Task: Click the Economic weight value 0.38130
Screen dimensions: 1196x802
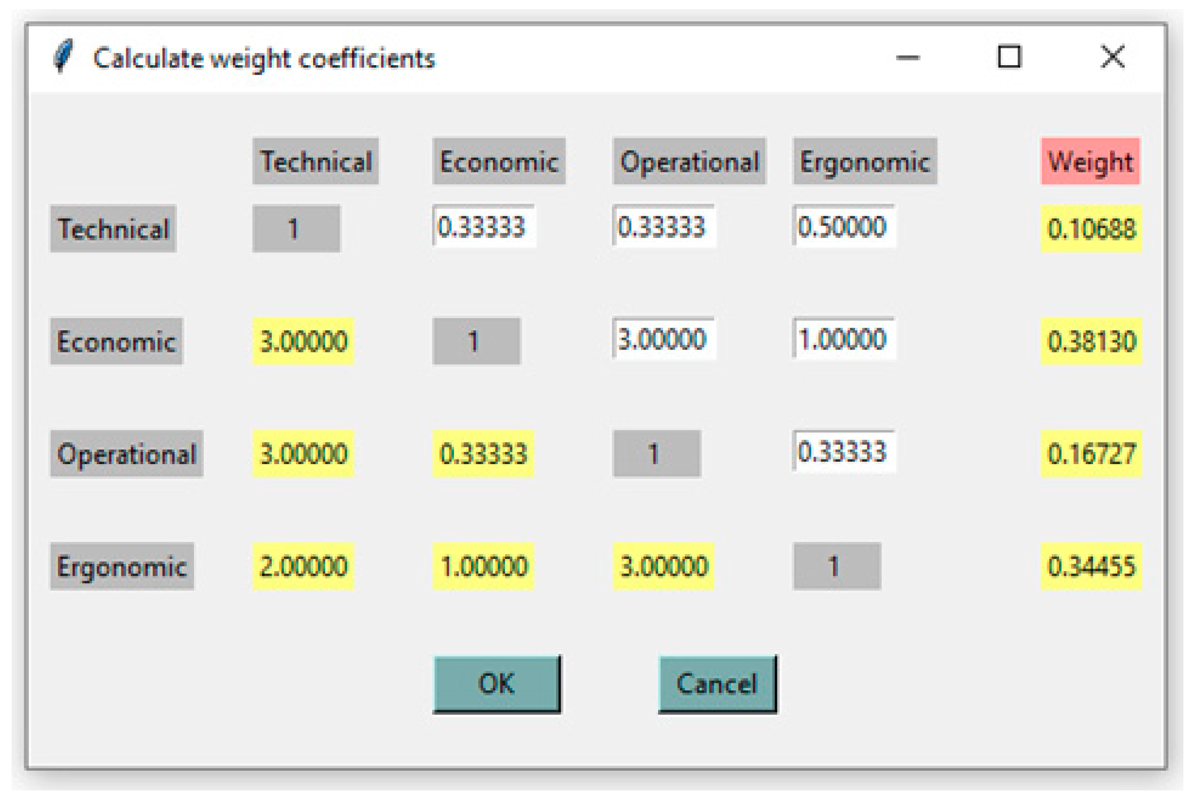Action: click(1091, 341)
